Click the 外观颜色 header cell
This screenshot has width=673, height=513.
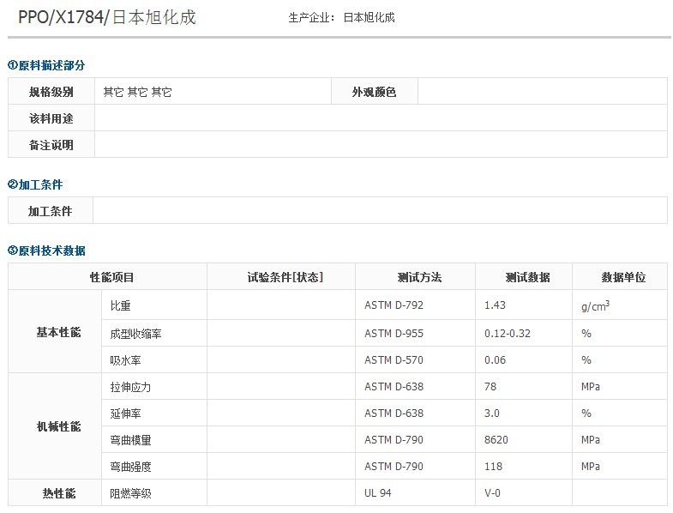pos(375,92)
